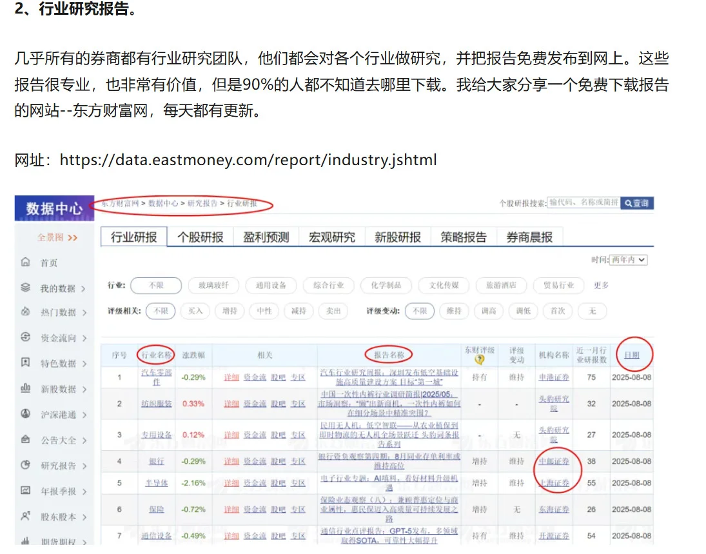Select 增持 rating filter pill
This screenshot has height=554, width=706.
pyautogui.click(x=230, y=311)
